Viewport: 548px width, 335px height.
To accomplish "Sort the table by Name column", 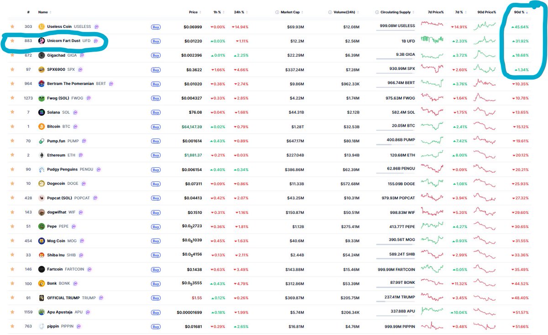I will [x=45, y=12].
